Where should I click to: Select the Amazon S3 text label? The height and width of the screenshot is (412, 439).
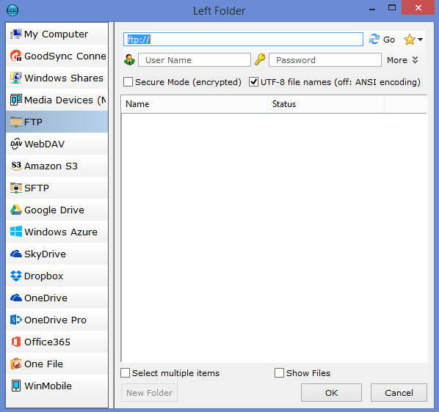coord(51,166)
